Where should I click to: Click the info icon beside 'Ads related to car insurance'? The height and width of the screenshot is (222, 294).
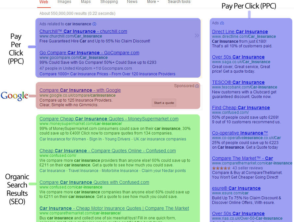pyautogui.click(x=94, y=24)
